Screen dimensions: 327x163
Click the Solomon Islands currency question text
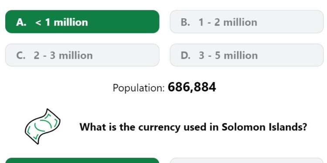(193, 127)
